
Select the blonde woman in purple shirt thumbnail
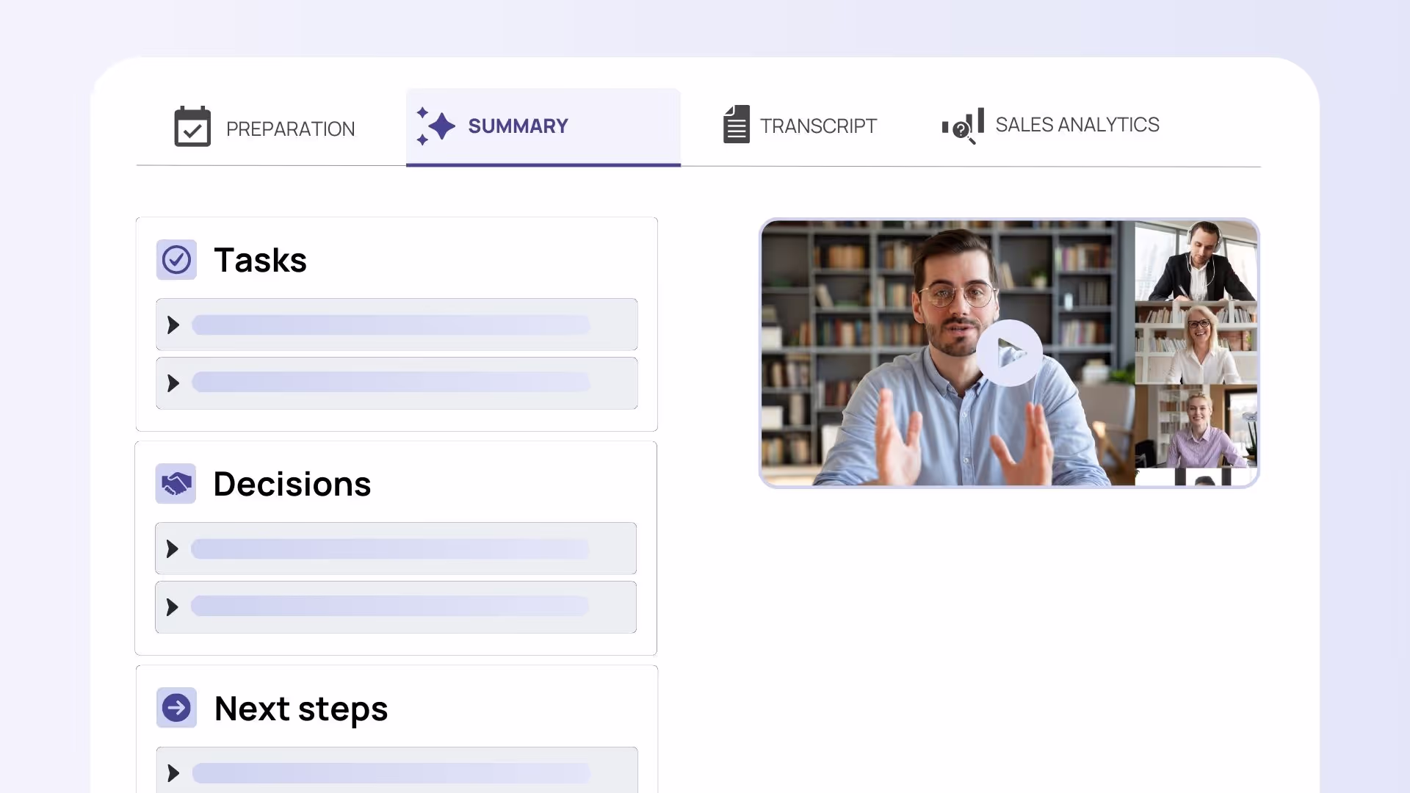pos(1196,426)
